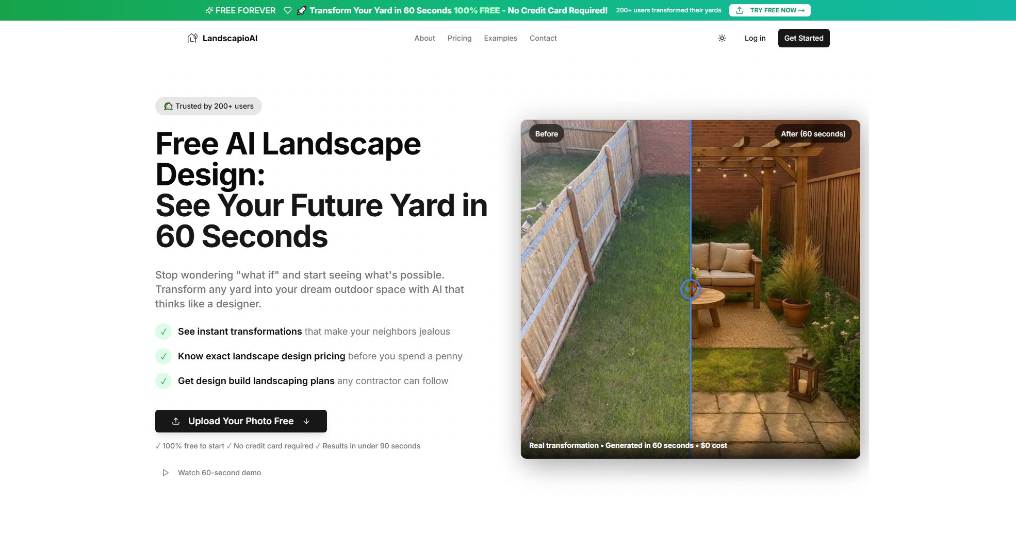Open the Contact page from the navigation

click(543, 38)
